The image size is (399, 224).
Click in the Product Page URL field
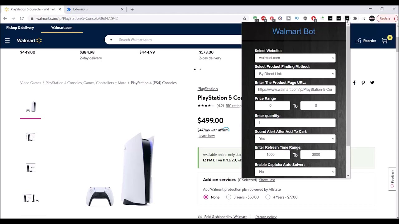pyautogui.click(x=295, y=90)
